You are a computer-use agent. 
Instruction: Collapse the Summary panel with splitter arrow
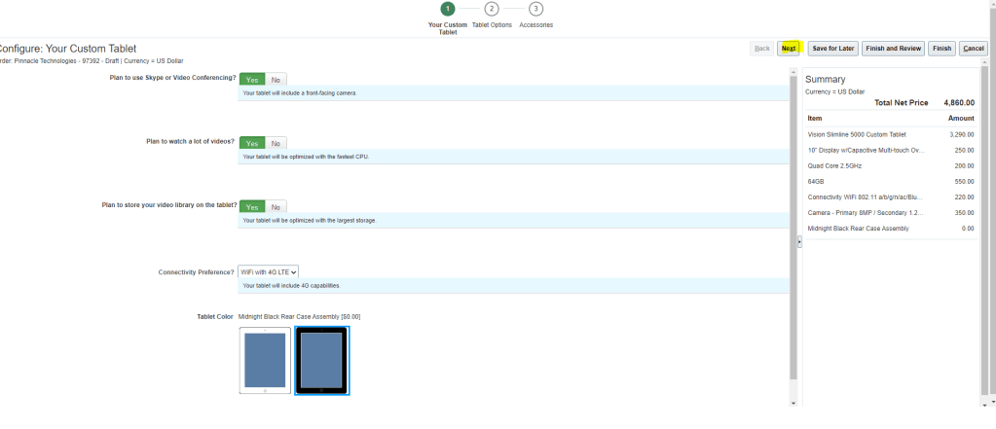tap(799, 242)
